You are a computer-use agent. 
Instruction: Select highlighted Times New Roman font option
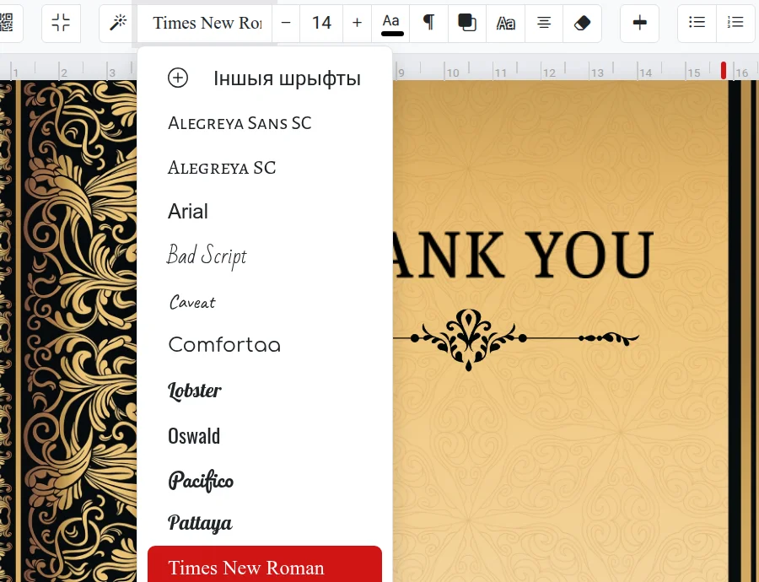(x=264, y=564)
